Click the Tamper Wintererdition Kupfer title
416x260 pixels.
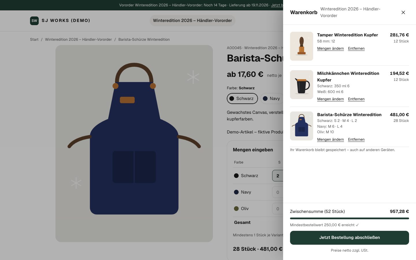pos(348,35)
